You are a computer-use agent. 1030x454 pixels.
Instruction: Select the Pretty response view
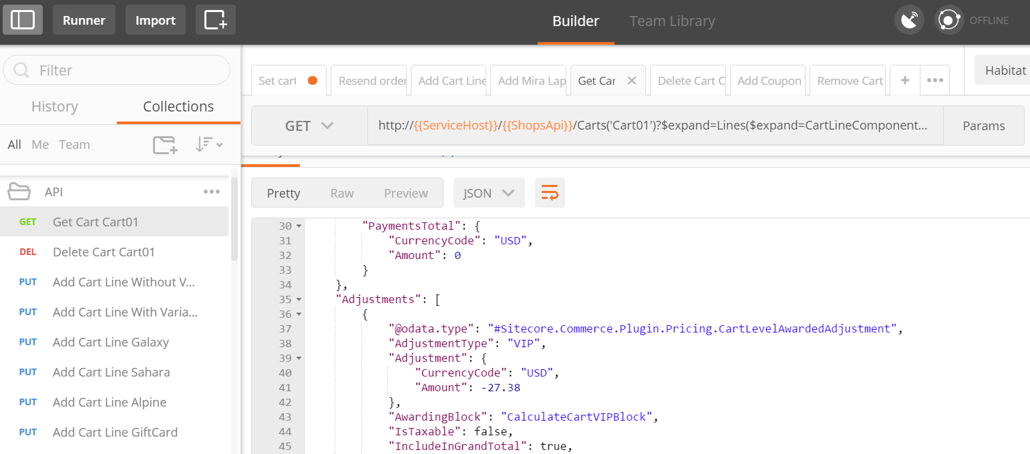283,193
